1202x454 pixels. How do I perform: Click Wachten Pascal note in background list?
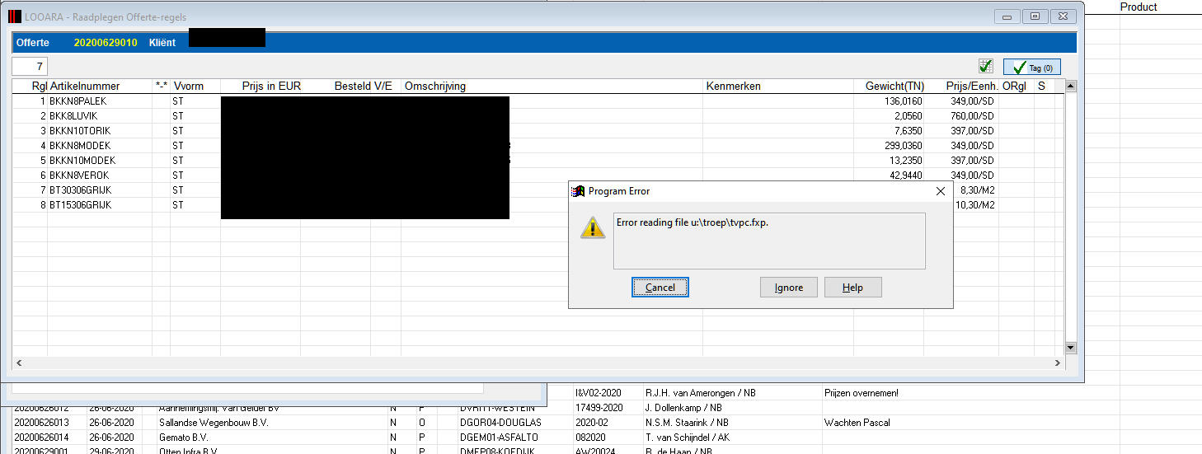pyautogui.click(x=858, y=423)
